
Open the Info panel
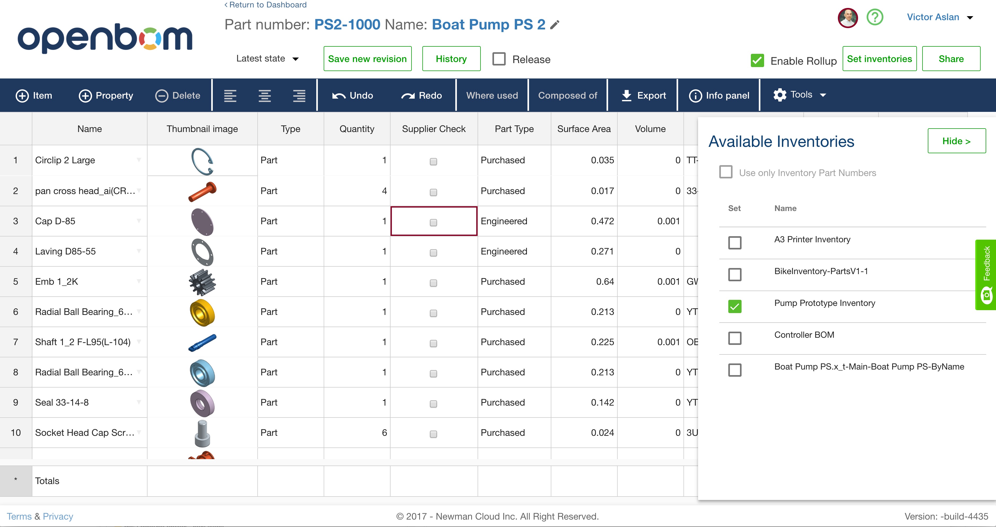click(719, 95)
